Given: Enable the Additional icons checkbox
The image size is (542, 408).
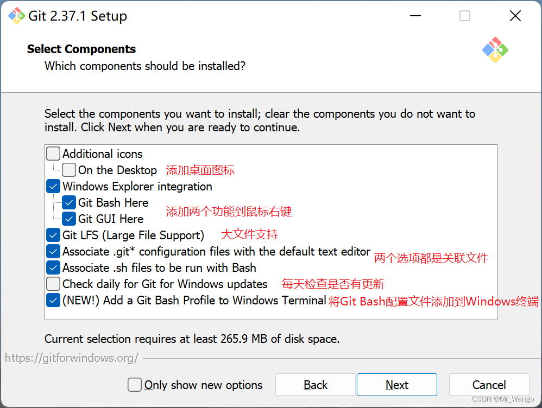Looking at the screenshot, I should coord(53,154).
